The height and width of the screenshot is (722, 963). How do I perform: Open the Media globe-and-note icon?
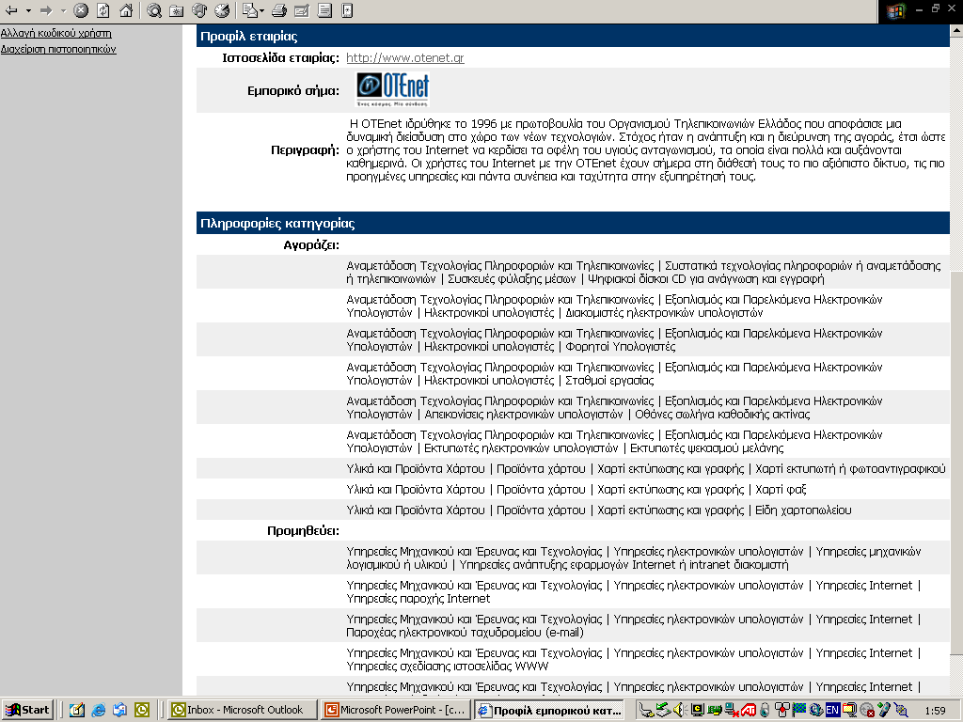[199, 10]
